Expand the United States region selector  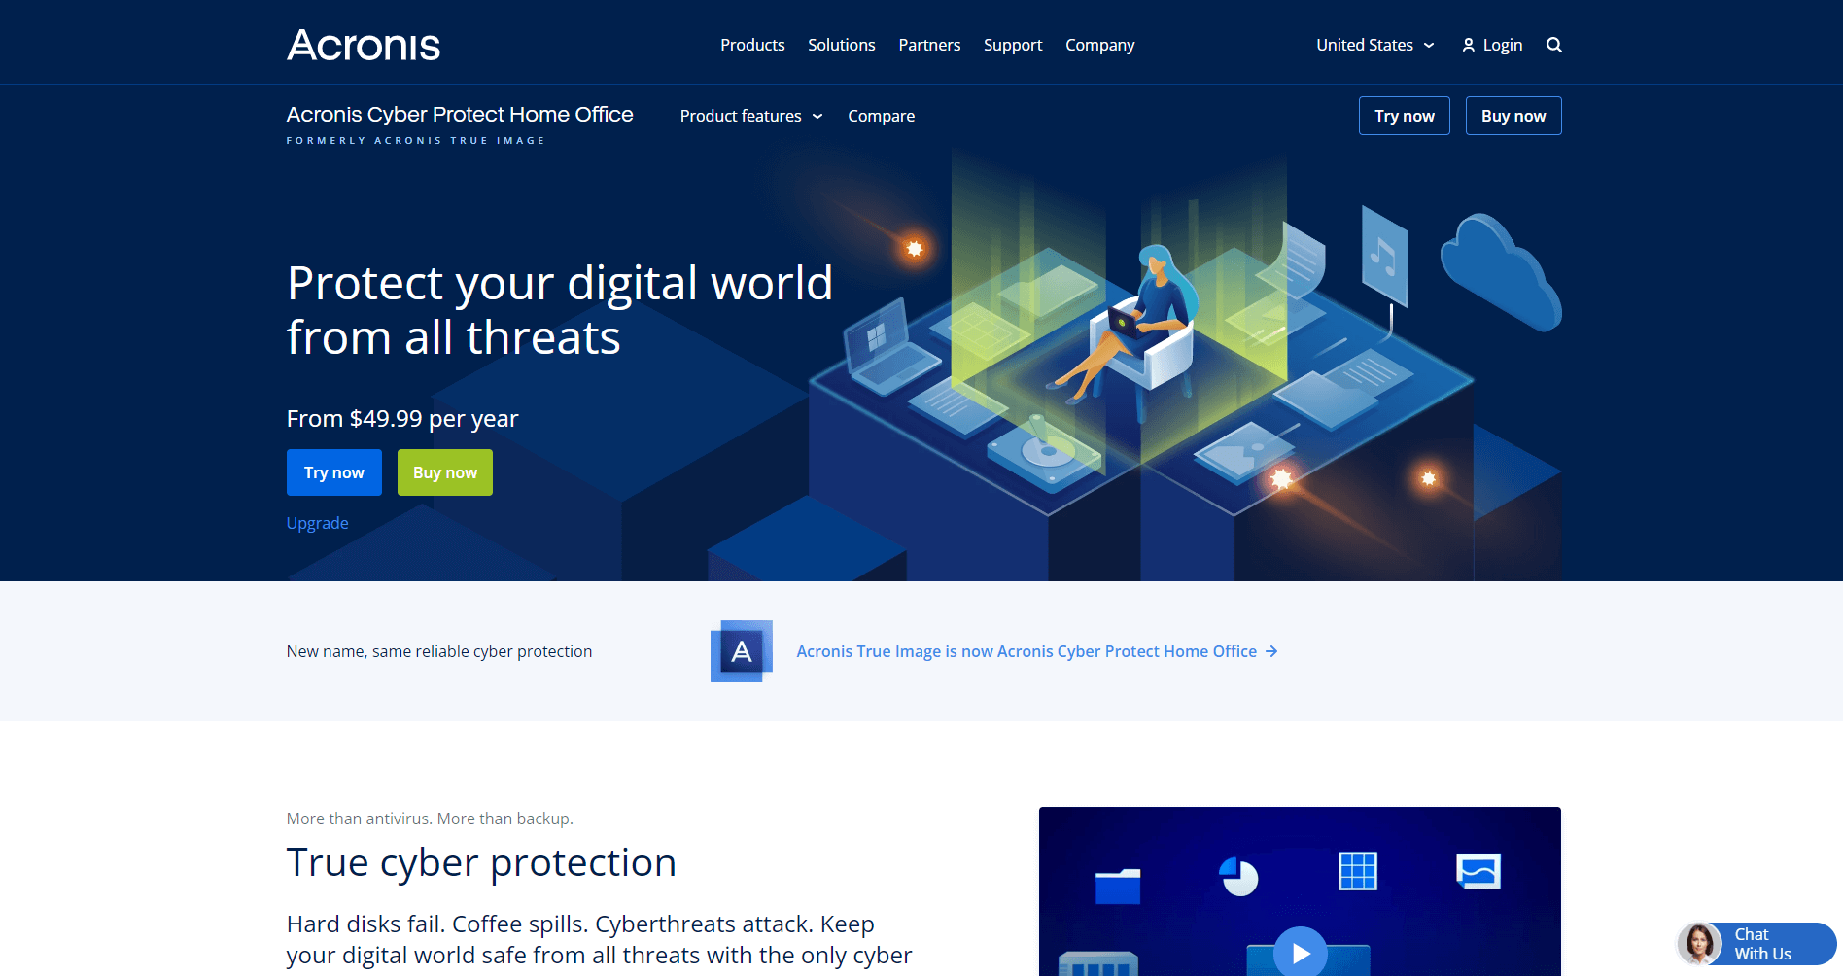click(x=1374, y=45)
